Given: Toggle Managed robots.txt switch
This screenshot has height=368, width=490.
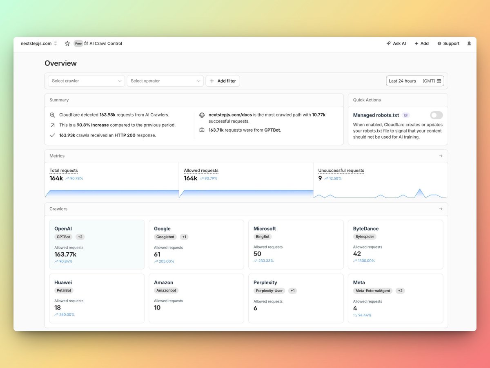Looking at the screenshot, I should pyautogui.click(x=436, y=115).
